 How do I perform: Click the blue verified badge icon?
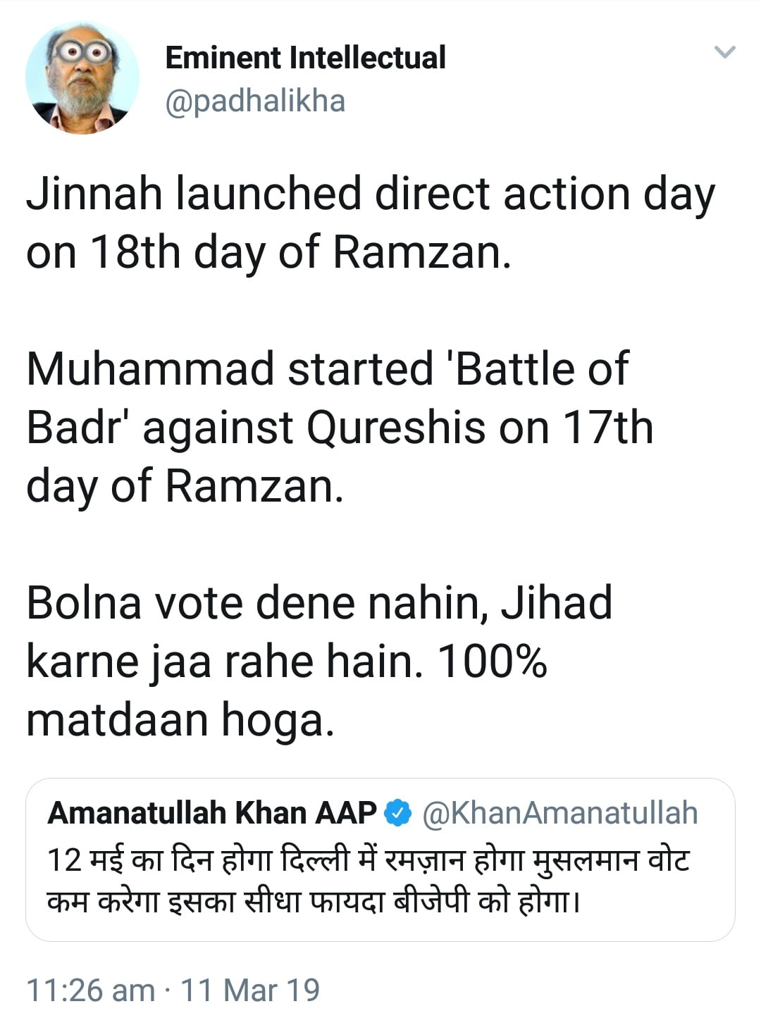click(398, 813)
